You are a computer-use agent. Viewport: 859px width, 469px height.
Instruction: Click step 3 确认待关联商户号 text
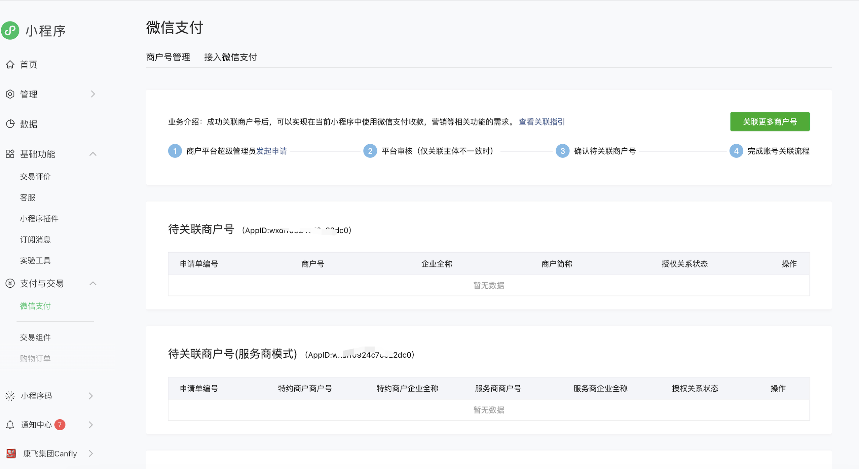(605, 151)
